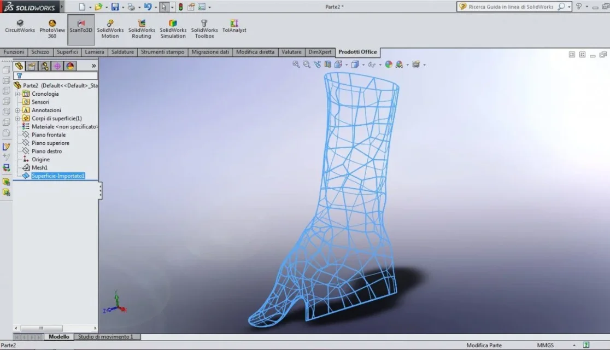The image size is (610, 350).
Task: Click Section View icon
Action: pyautogui.click(x=328, y=64)
